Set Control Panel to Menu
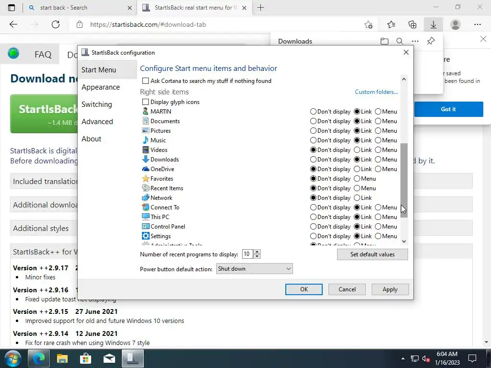Viewport: 491px width, 368px height. coord(378,227)
